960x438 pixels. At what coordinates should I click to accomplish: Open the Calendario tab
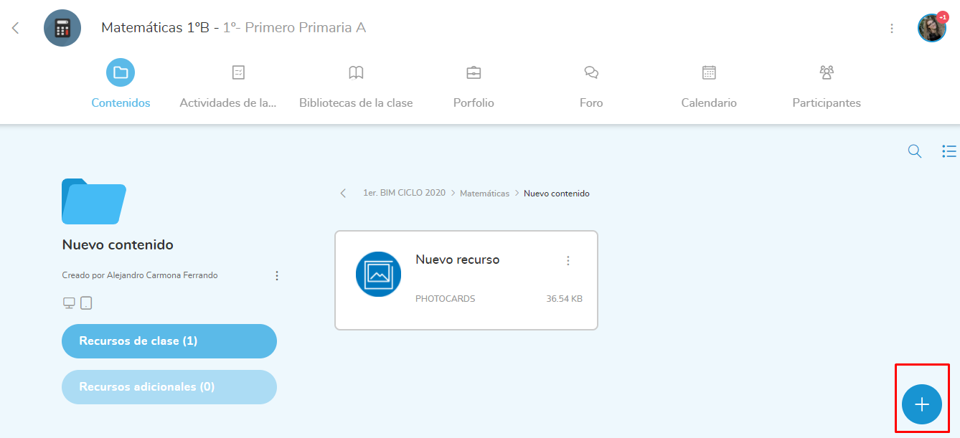point(709,85)
